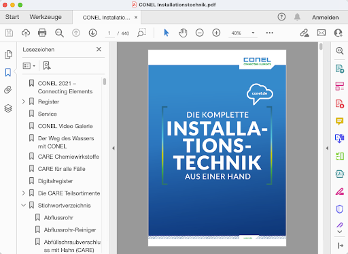Viewport: 348px width, 254px height.
Task: Open the Digitalregister bookmark
Action: click(55, 181)
